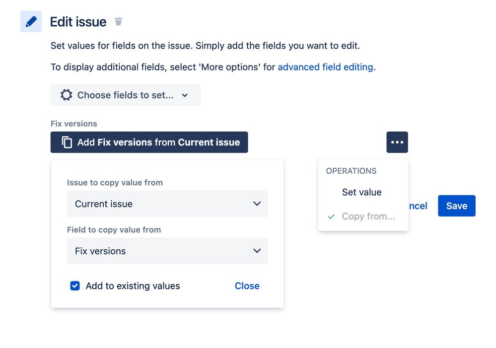Select Set value operation

pos(363,192)
